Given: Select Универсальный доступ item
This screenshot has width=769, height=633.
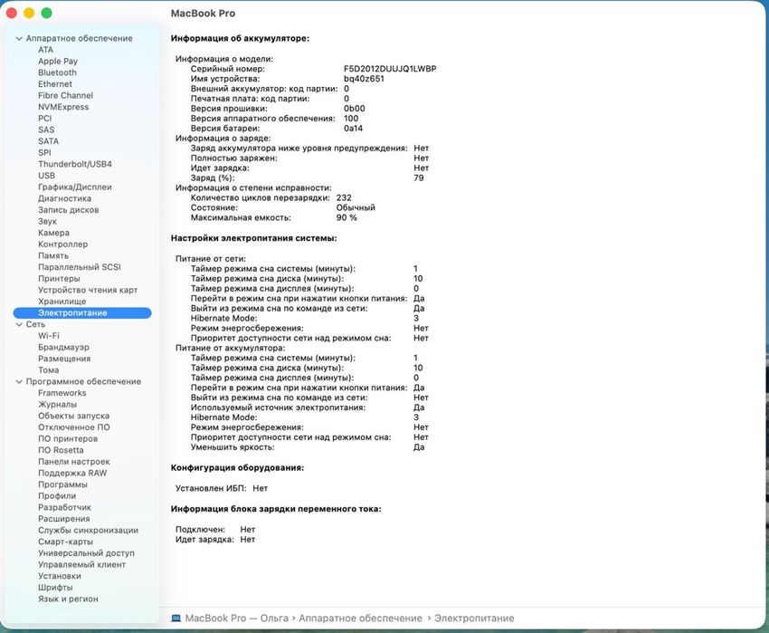Looking at the screenshot, I should 86,553.
